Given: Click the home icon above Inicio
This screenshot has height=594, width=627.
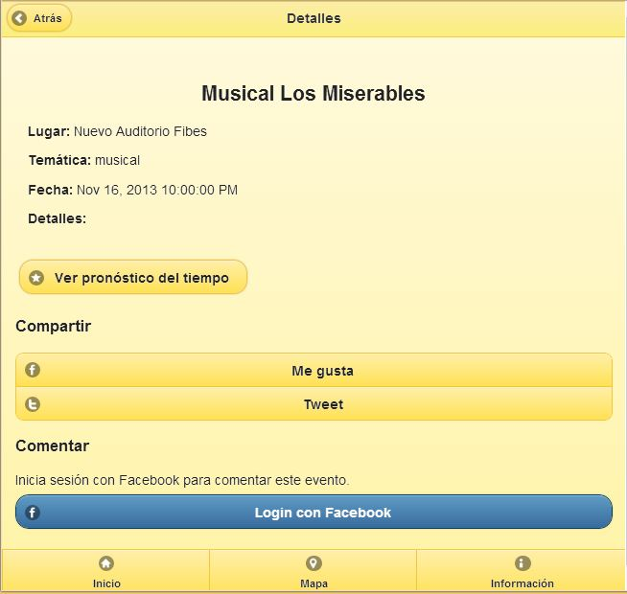Looking at the screenshot, I should coord(106,563).
